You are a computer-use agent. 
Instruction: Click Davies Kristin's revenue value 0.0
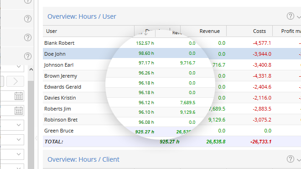click(x=222, y=98)
